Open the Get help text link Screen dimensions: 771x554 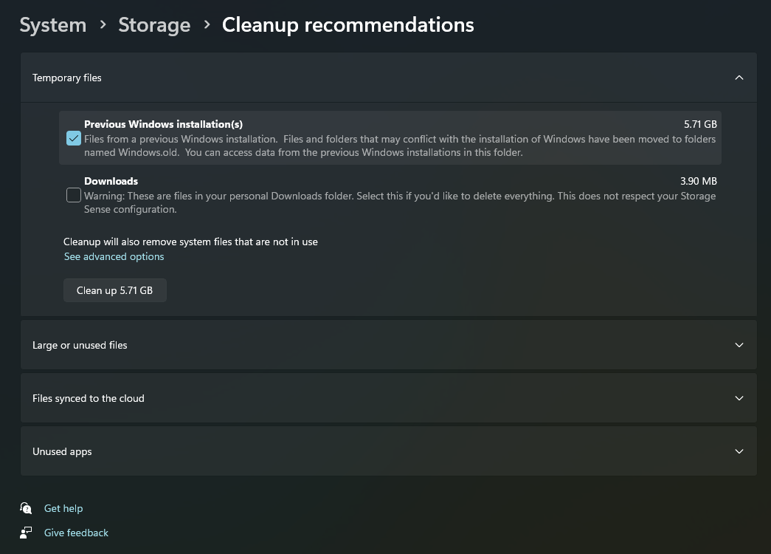tap(63, 508)
